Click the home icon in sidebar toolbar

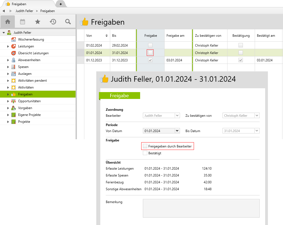8,22
